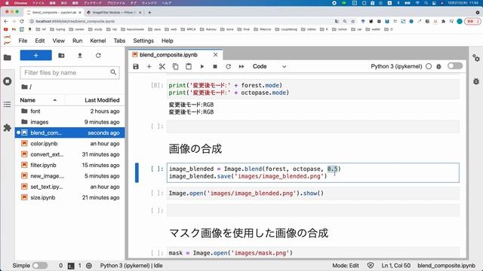
Task: Close the blend_composite.ipynb notebook tab
Action: (x=215, y=55)
